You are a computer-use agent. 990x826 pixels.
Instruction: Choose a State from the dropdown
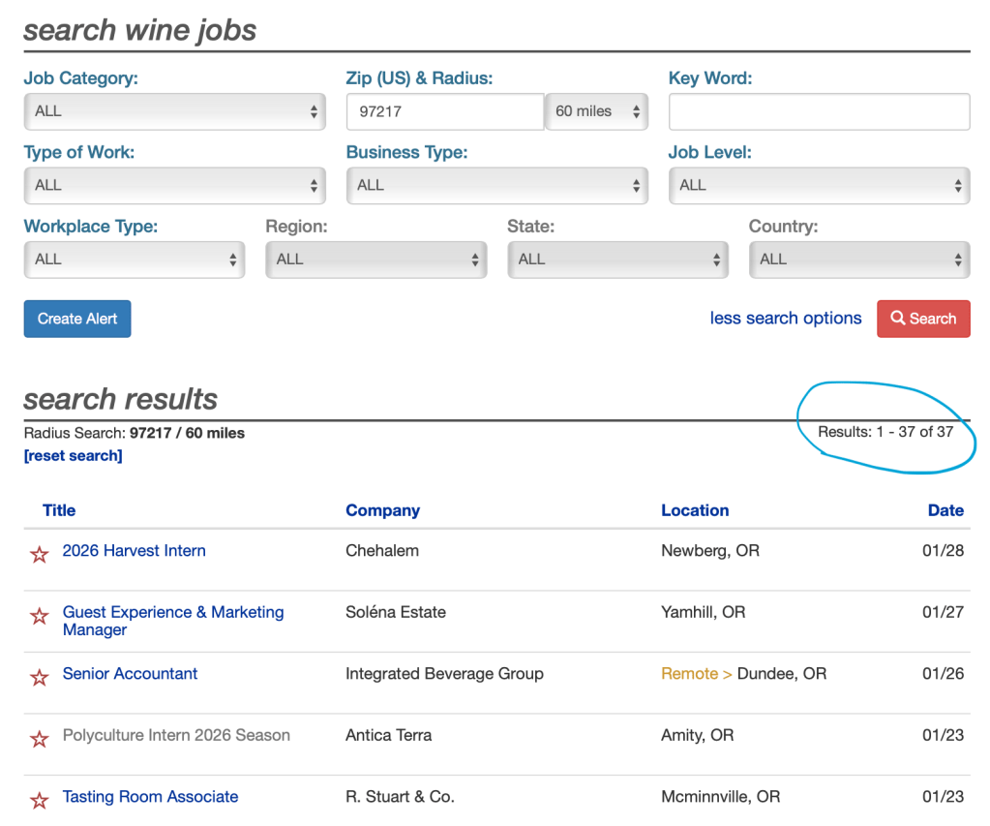coord(617,260)
